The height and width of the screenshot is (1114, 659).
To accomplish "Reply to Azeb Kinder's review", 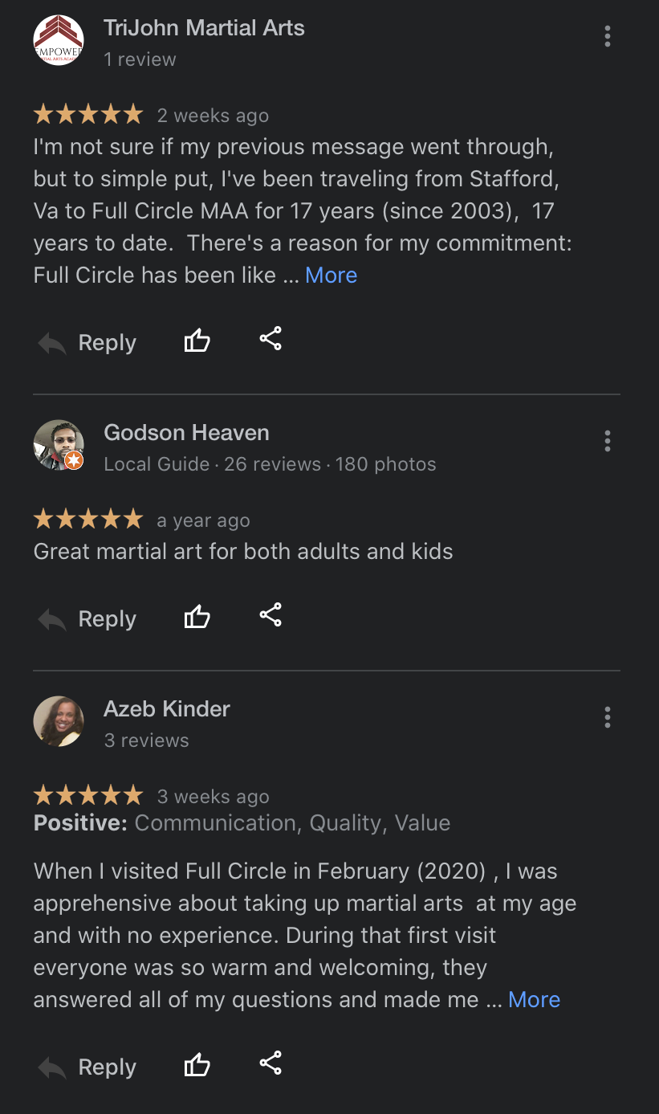I will tap(87, 1067).
